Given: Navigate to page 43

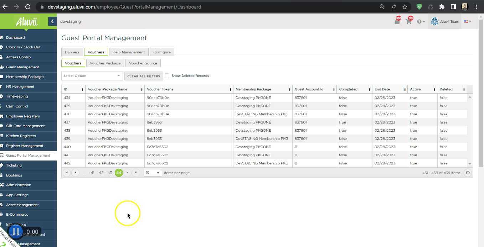Looking at the screenshot, I should pyautogui.click(x=110, y=173).
